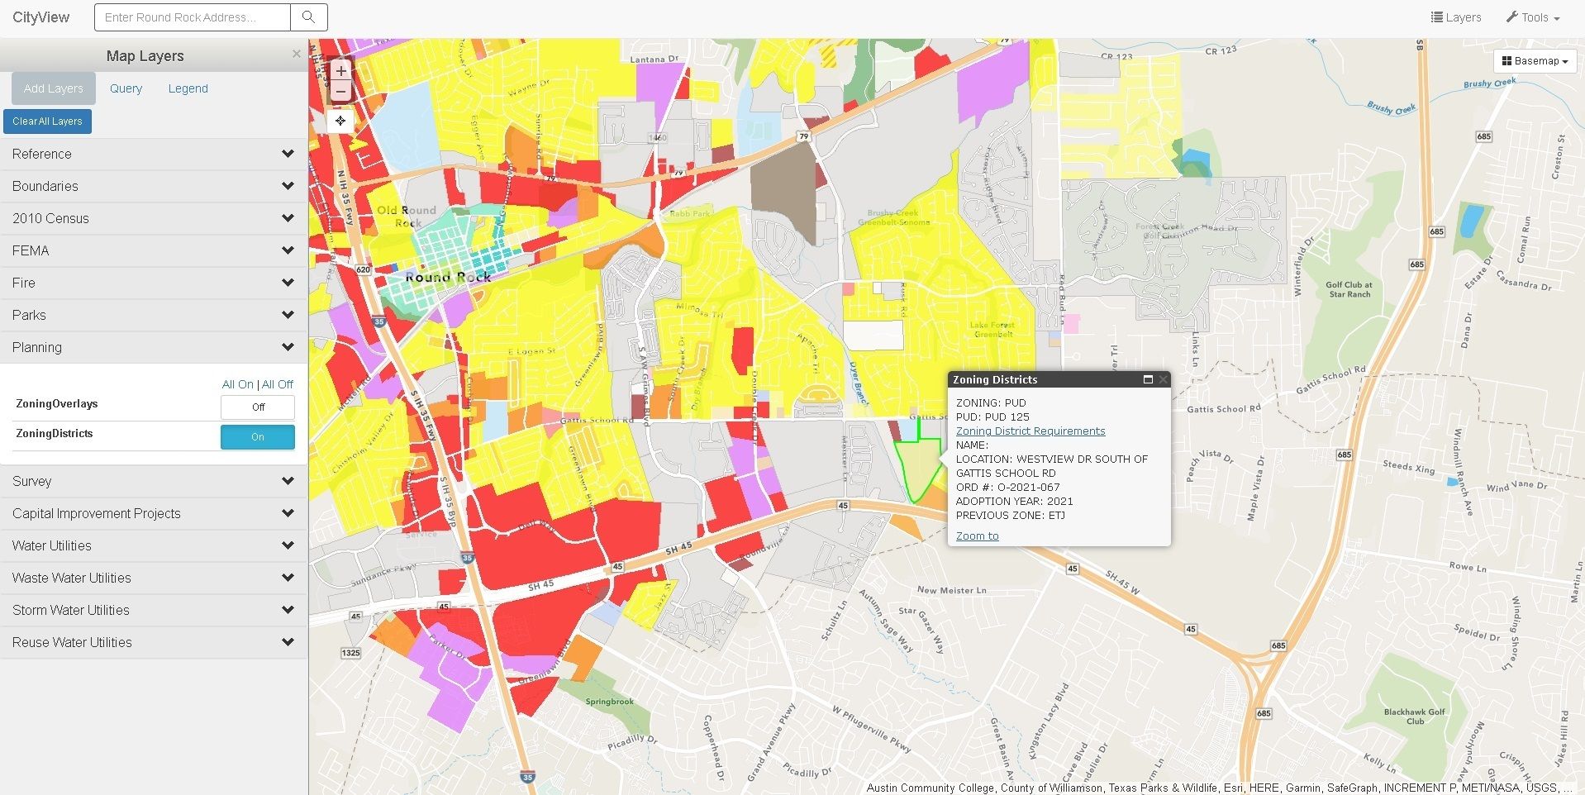Turn on the ZoningOverlays layer toggle
The height and width of the screenshot is (795, 1585).
coord(257,407)
